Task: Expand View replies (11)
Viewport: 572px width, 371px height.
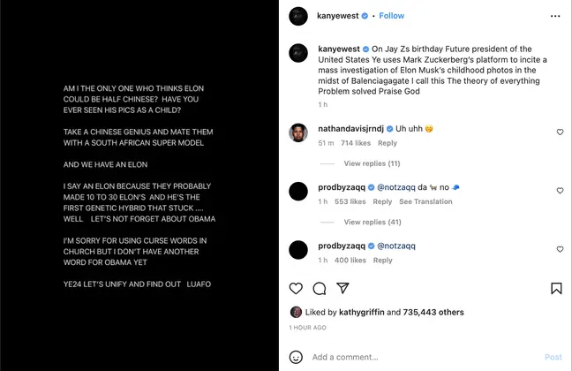Action: click(x=372, y=163)
